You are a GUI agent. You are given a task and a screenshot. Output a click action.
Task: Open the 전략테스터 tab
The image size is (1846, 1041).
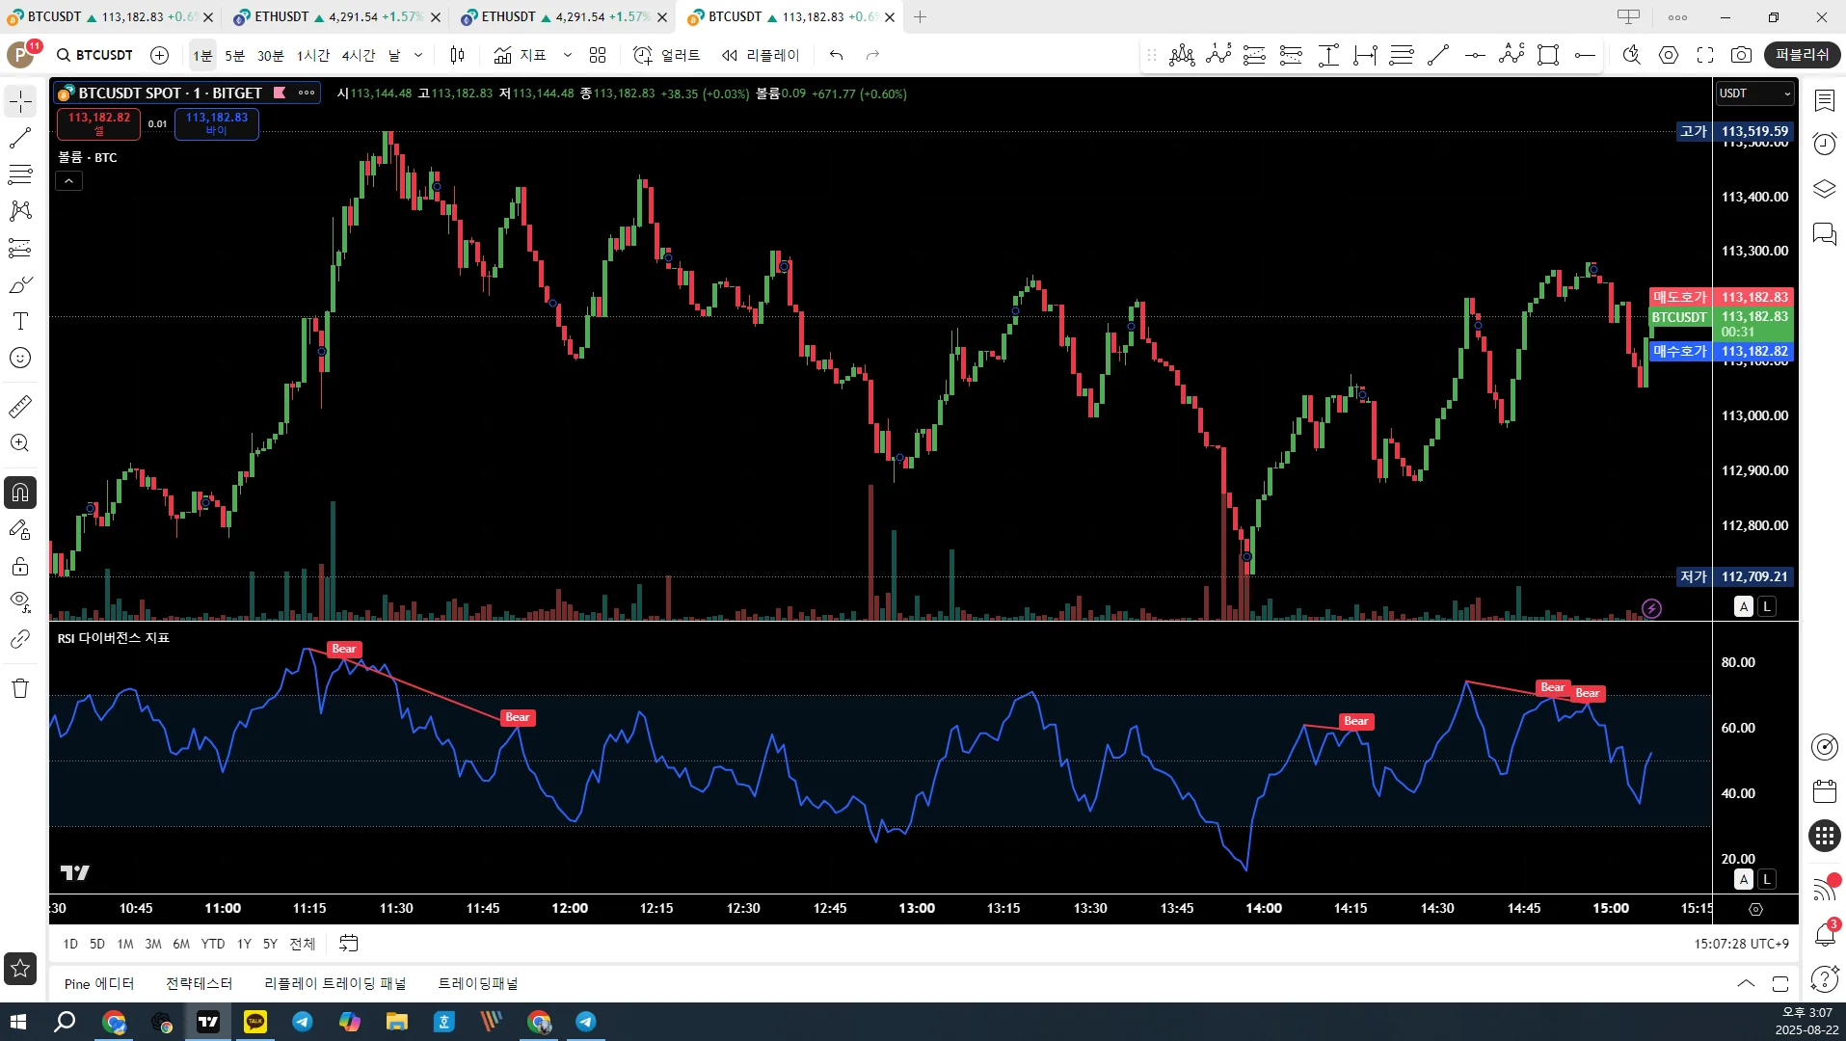(199, 983)
